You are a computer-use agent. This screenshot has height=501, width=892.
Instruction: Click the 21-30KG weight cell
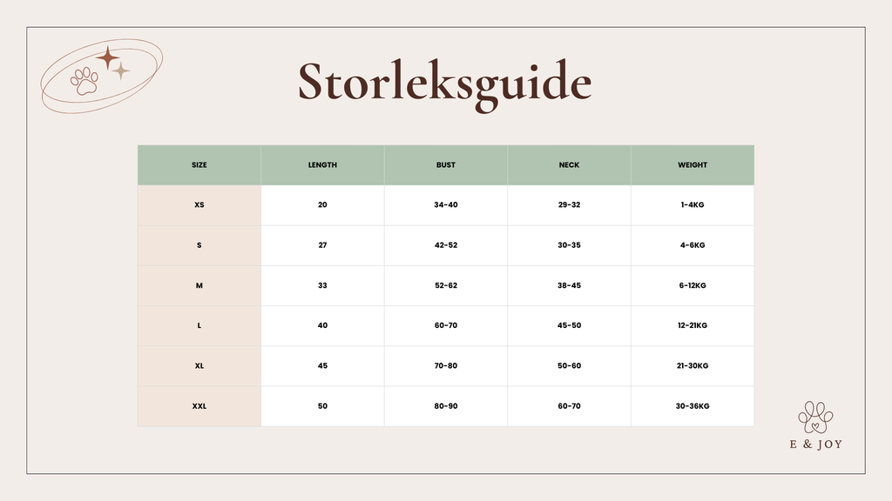(693, 366)
